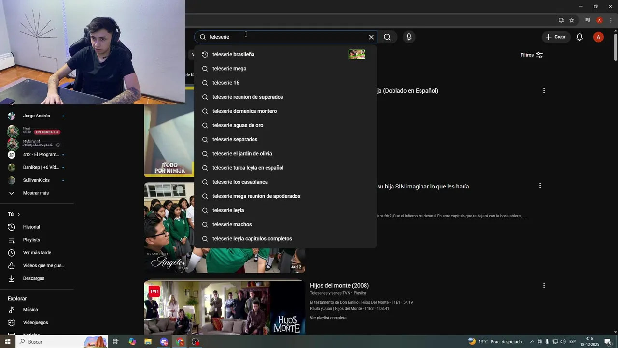Pick suggestion teleserie mega

[x=285, y=69]
